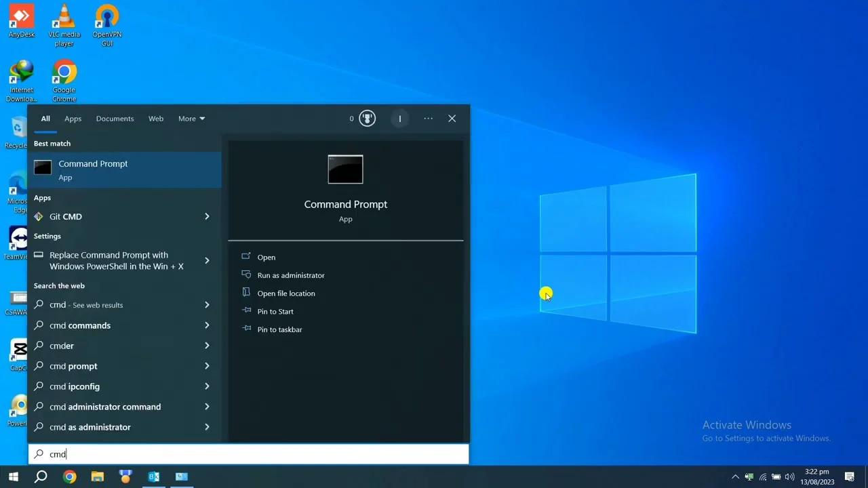Click the Google Chrome taskbar icon
The width and height of the screenshot is (868, 488).
(x=69, y=476)
